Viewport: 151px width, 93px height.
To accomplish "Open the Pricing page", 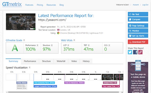I will [x=40, y=5].
